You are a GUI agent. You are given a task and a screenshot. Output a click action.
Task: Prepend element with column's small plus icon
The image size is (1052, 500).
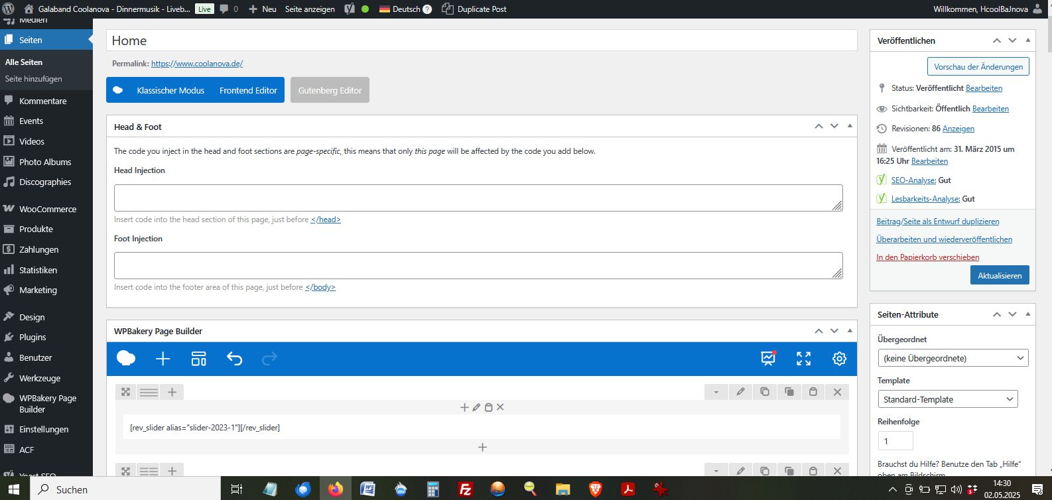coord(464,407)
